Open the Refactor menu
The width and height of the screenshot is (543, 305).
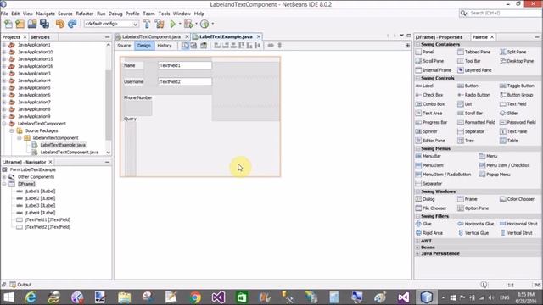85,14
